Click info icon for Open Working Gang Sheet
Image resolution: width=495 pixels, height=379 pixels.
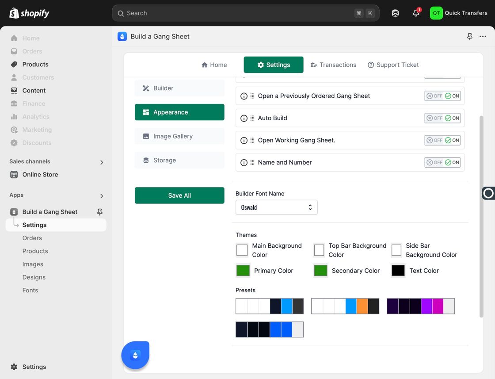[244, 140]
